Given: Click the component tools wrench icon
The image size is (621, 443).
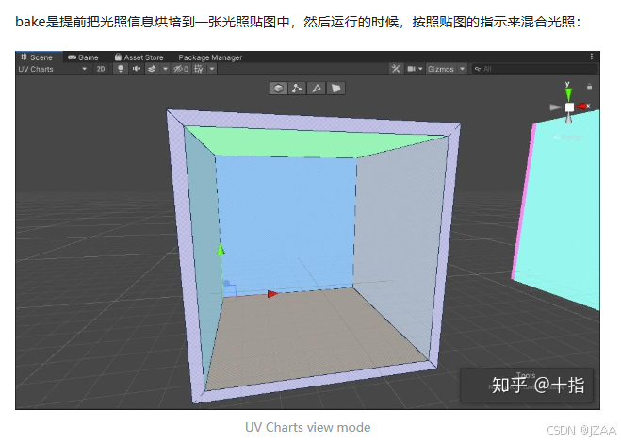Looking at the screenshot, I should (395, 69).
